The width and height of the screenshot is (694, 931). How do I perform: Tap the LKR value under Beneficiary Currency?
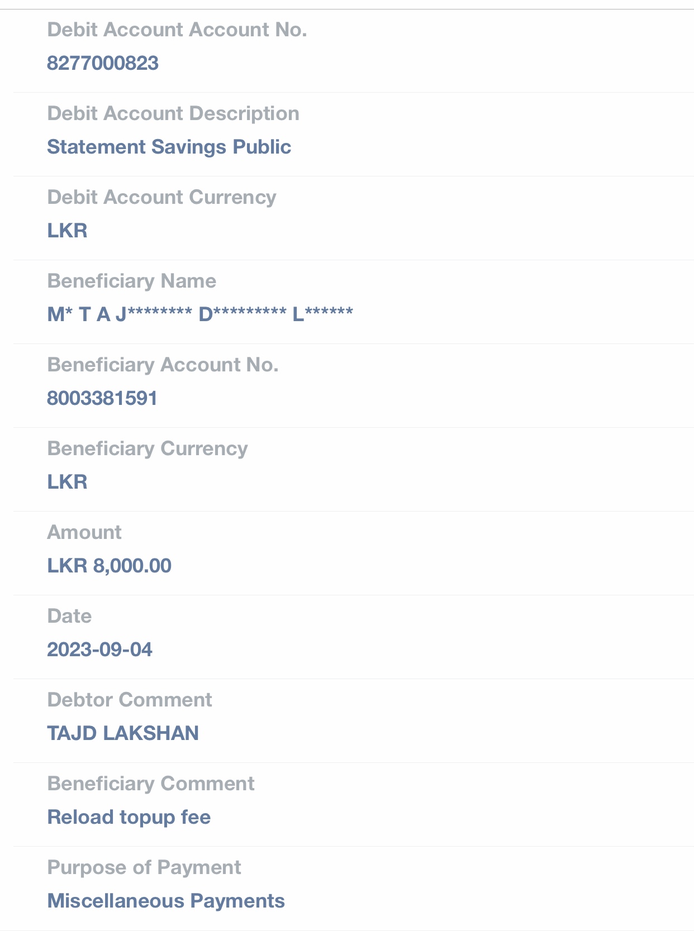click(x=67, y=482)
